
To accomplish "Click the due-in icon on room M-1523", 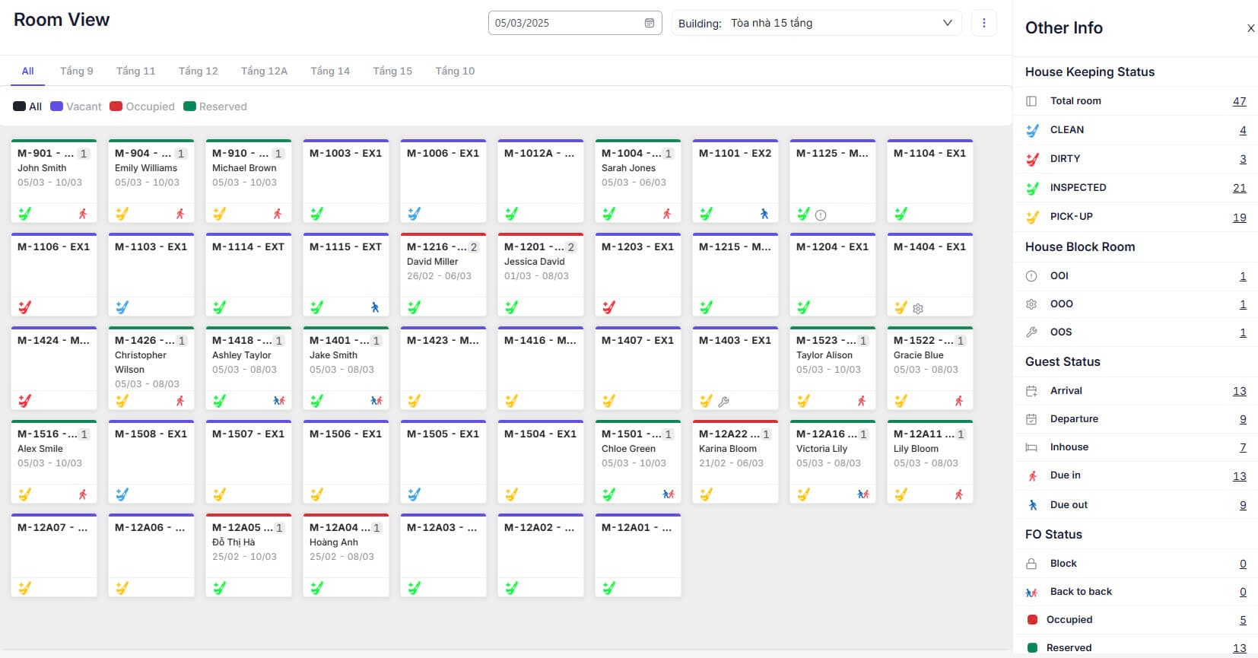I will (x=862, y=401).
